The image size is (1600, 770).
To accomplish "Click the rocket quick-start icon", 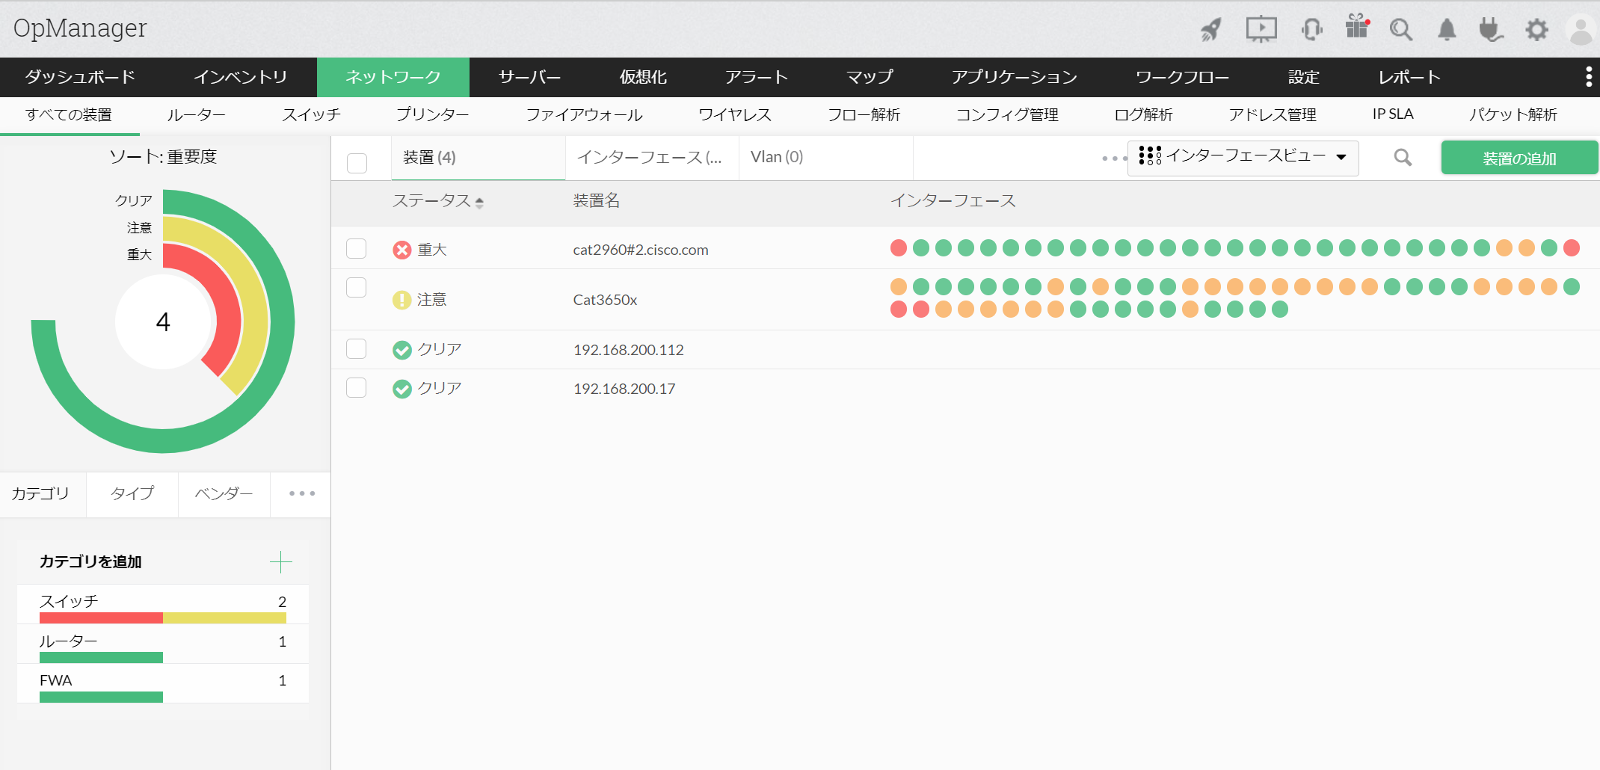I will (x=1210, y=30).
